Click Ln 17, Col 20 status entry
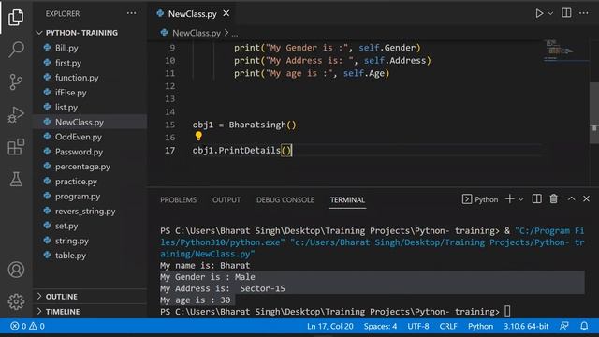Screen dimensions: 599x337 (x=330, y=327)
